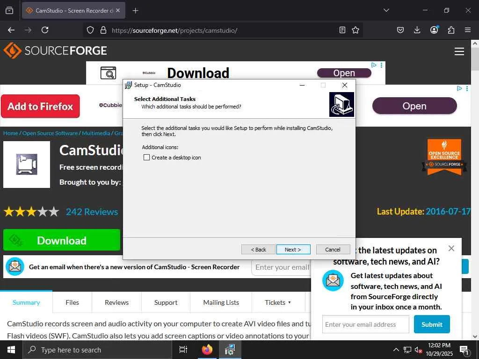The width and height of the screenshot is (479, 359).
Task: Open Task View on the taskbar
Action: 183,350
